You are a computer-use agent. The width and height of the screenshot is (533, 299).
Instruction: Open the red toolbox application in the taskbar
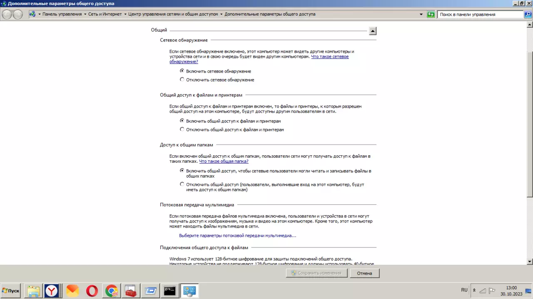coord(130,291)
